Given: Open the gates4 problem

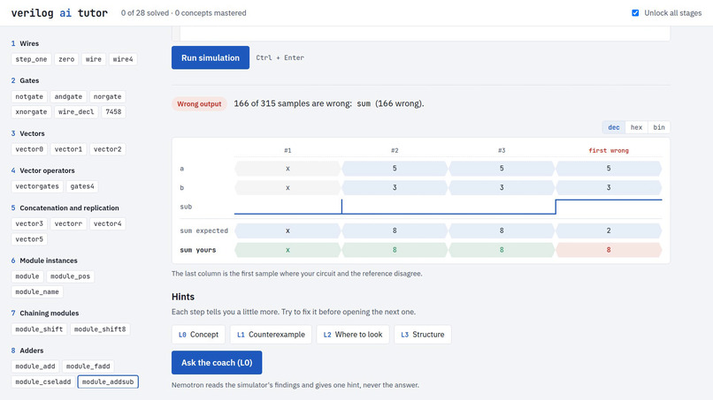Looking at the screenshot, I should (82, 186).
